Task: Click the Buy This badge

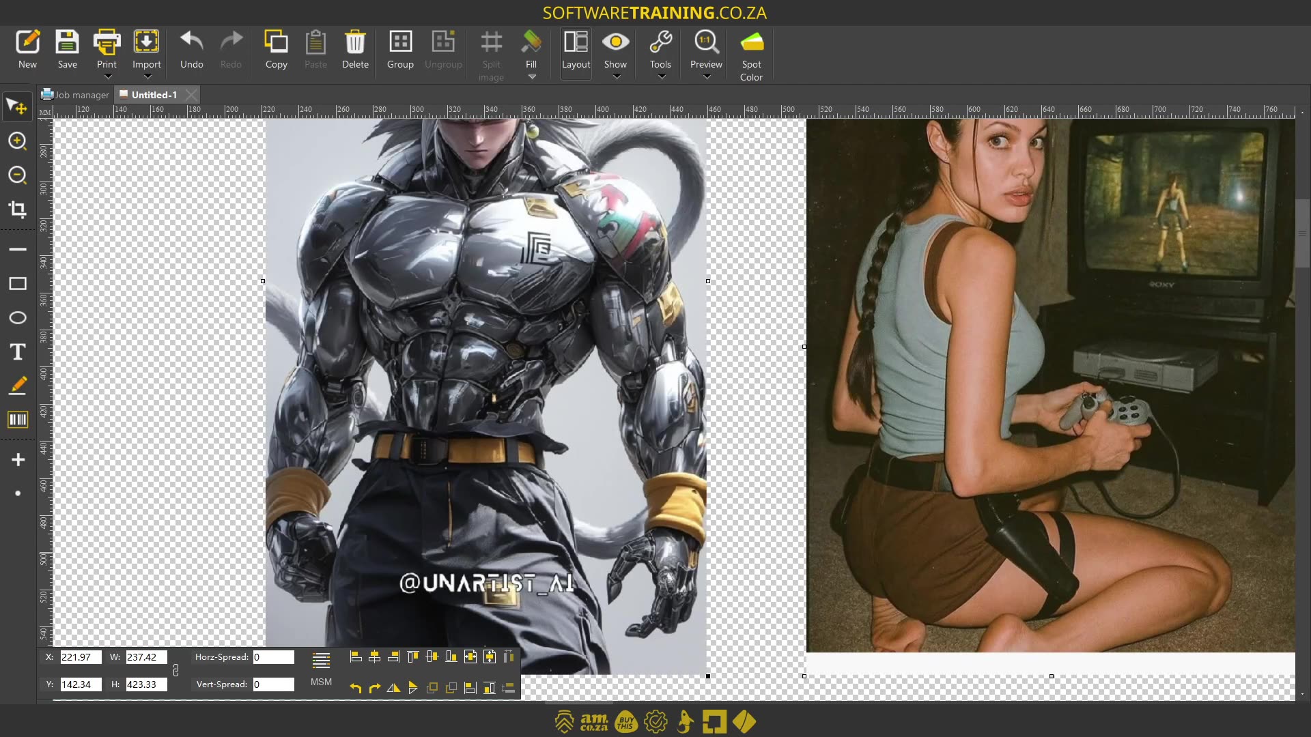Action: pos(625,722)
